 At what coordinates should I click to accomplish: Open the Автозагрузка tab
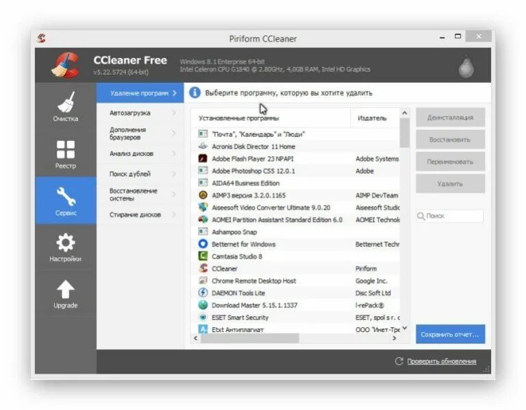[x=140, y=113]
